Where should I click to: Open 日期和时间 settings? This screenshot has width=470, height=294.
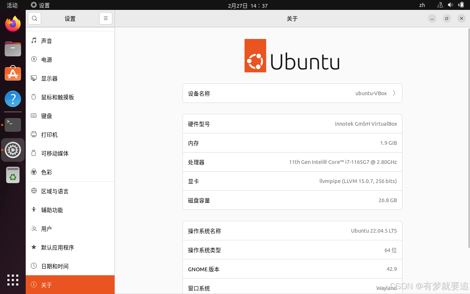click(70, 266)
